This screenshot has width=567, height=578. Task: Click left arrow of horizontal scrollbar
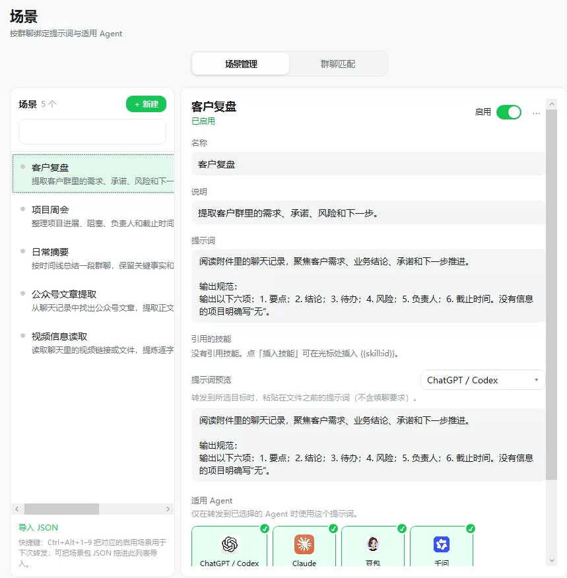(17, 509)
